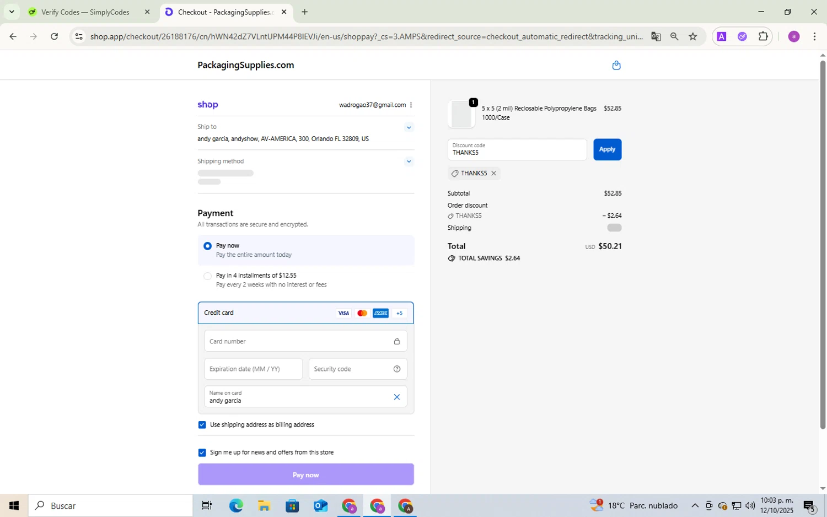
Task: Open File Explorer from taskbar
Action: [x=264, y=506]
